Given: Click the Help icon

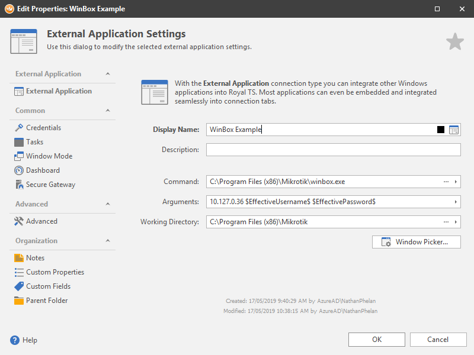Looking at the screenshot, I should (x=15, y=340).
